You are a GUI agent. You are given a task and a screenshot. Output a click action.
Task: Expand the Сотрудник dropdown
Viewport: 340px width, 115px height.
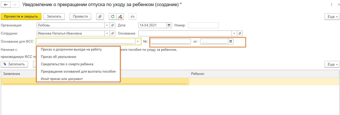coord(107,33)
